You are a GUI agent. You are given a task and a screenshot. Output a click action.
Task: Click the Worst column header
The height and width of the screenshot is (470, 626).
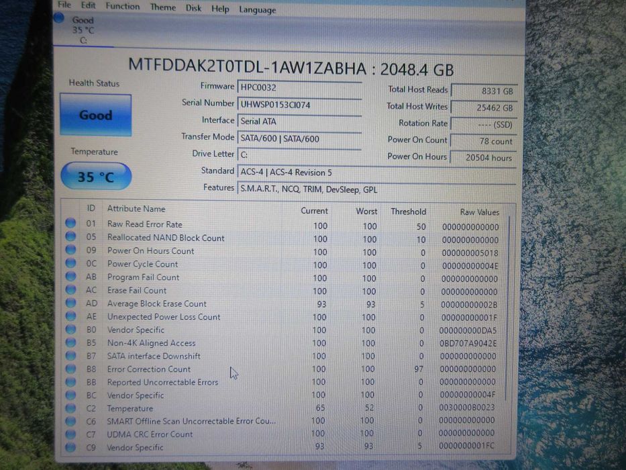pos(366,211)
